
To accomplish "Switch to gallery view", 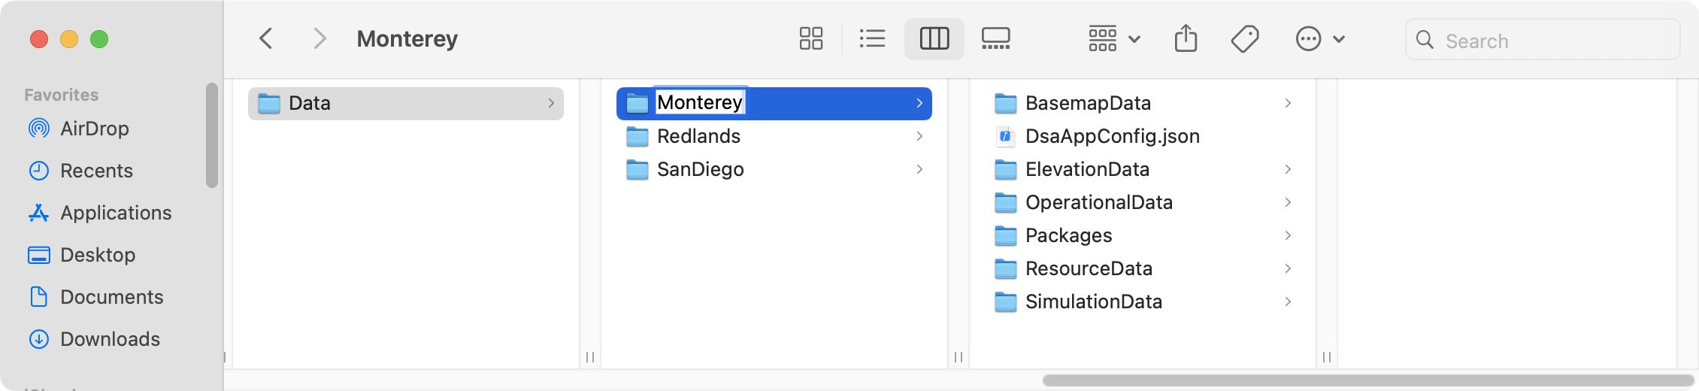I will 996,38.
